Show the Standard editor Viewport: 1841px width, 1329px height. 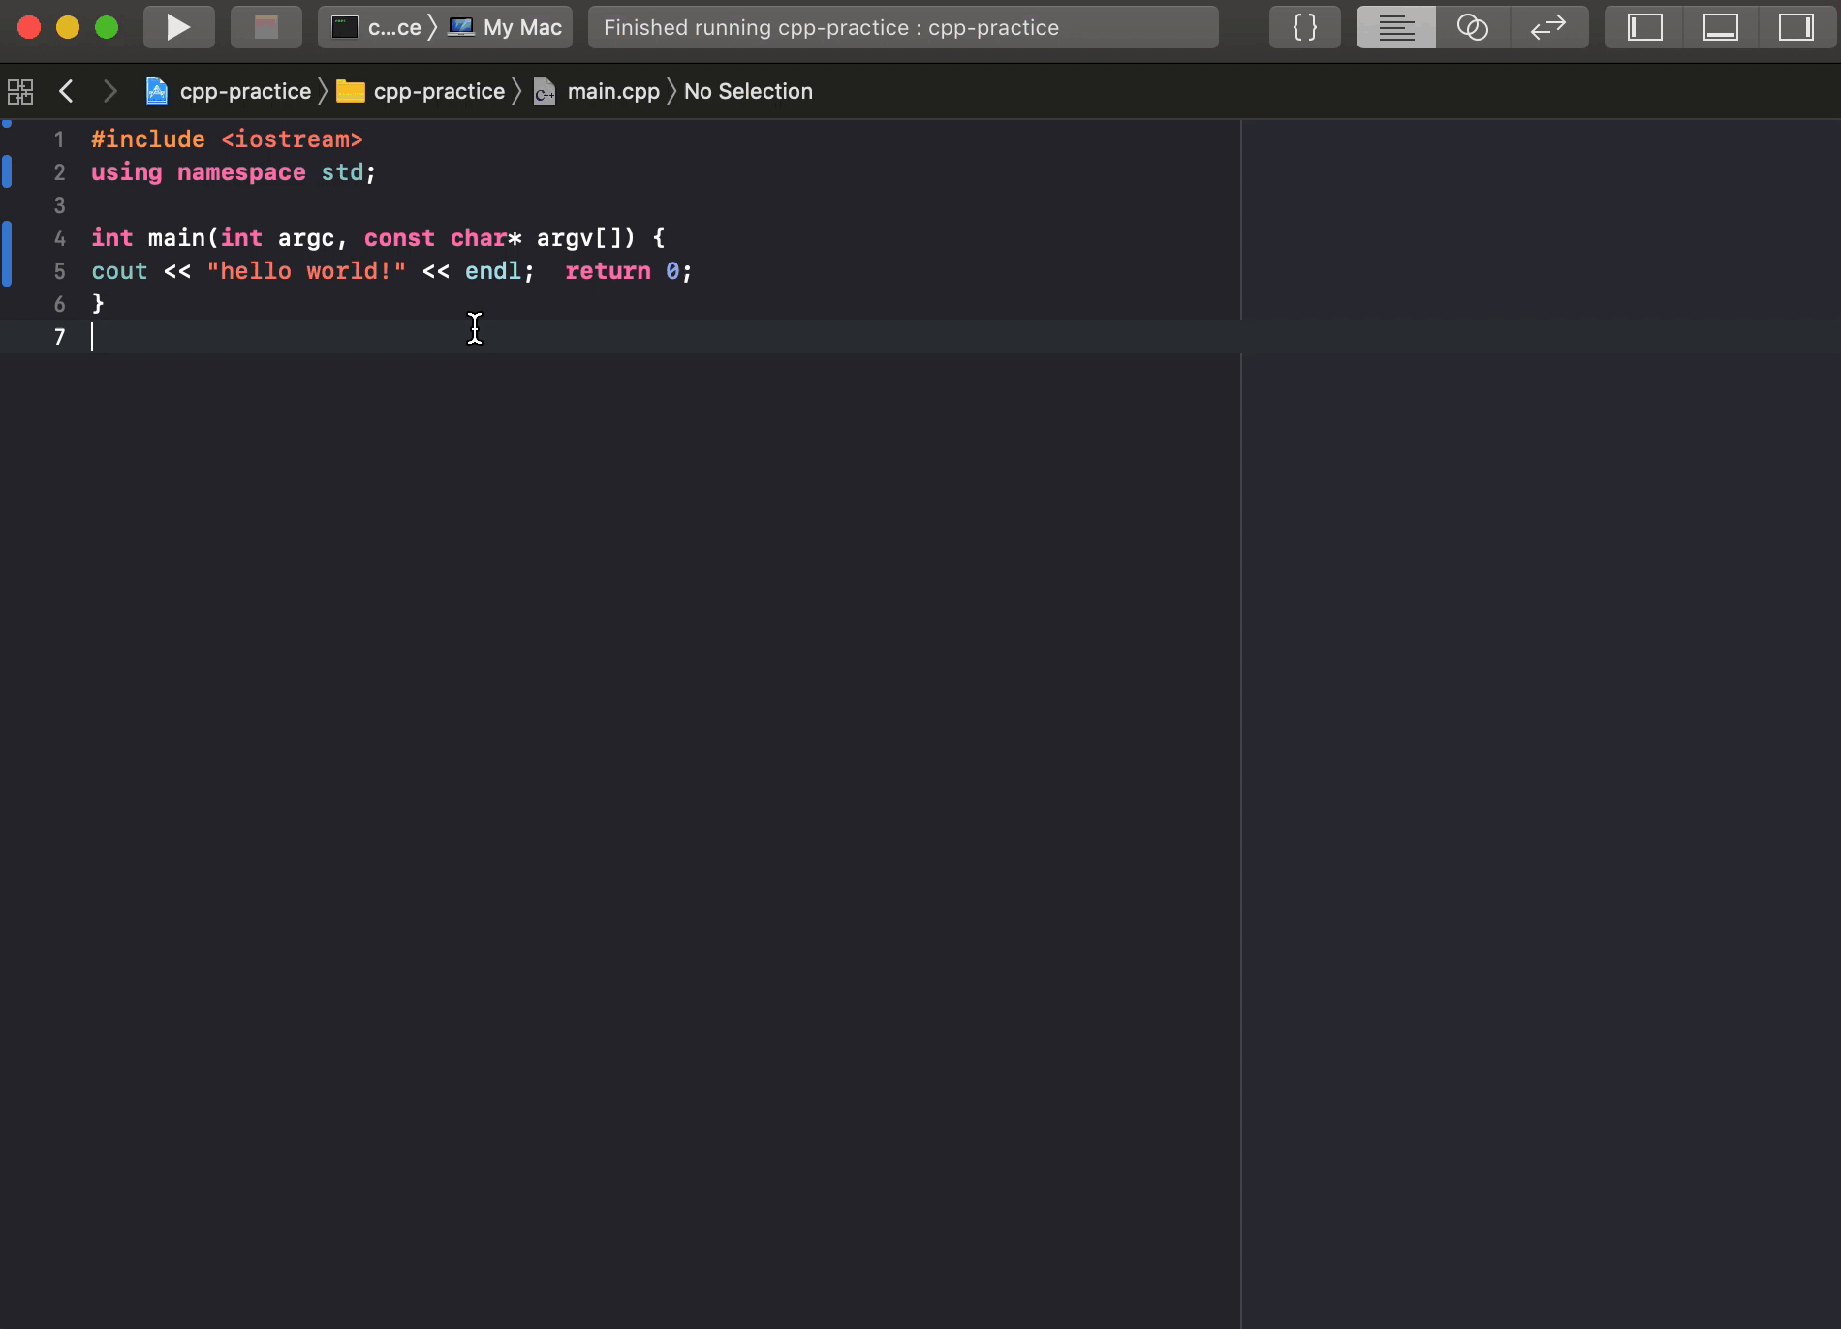(x=1395, y=27)
